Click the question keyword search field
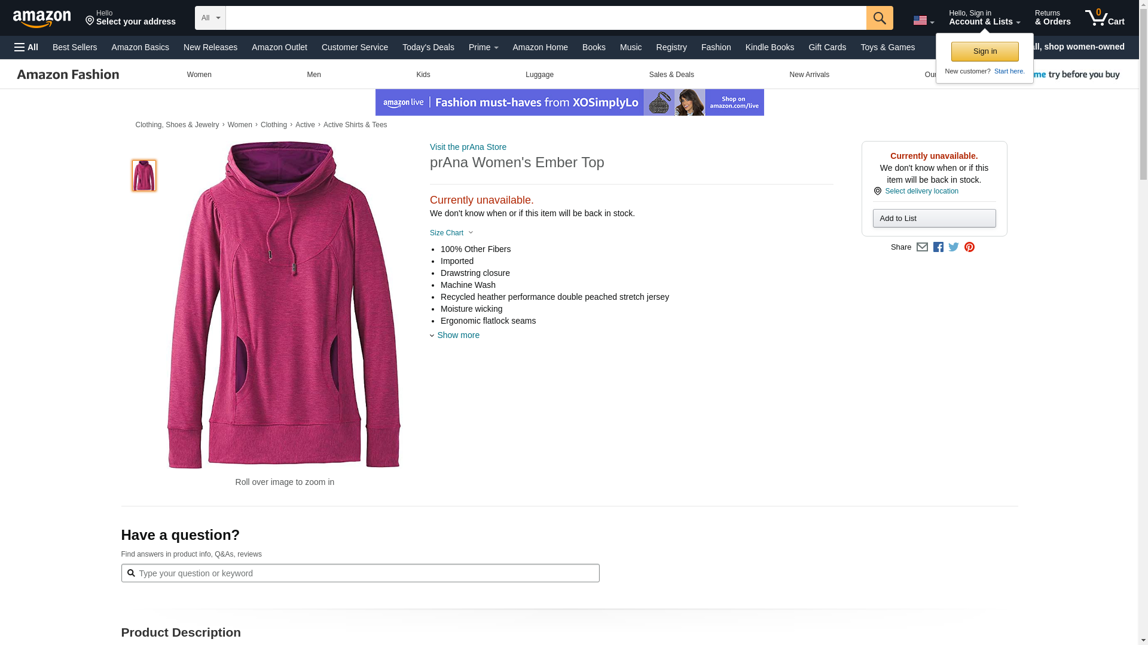Screen dimensions: 1148x645 pos(360,573)
